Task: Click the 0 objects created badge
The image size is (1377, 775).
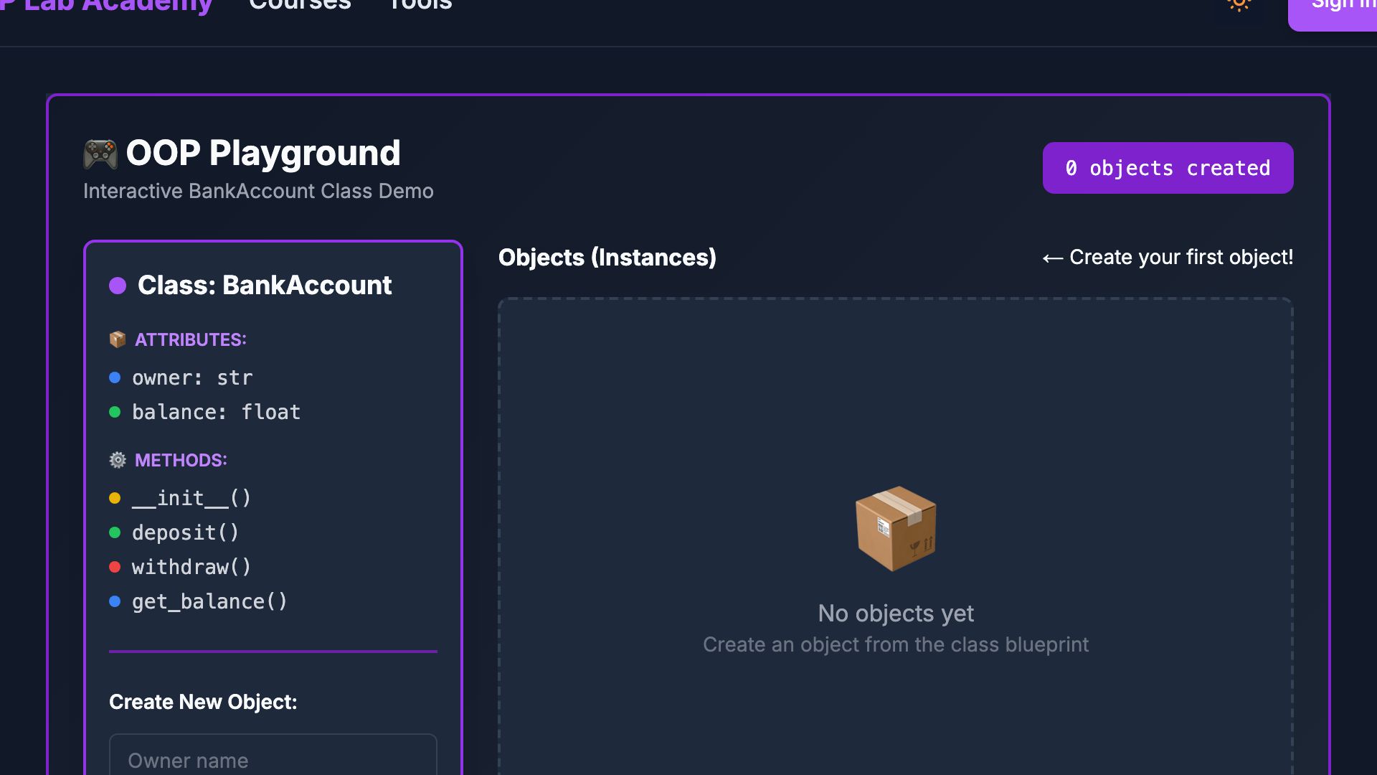Action: [x=1168, y=168]
